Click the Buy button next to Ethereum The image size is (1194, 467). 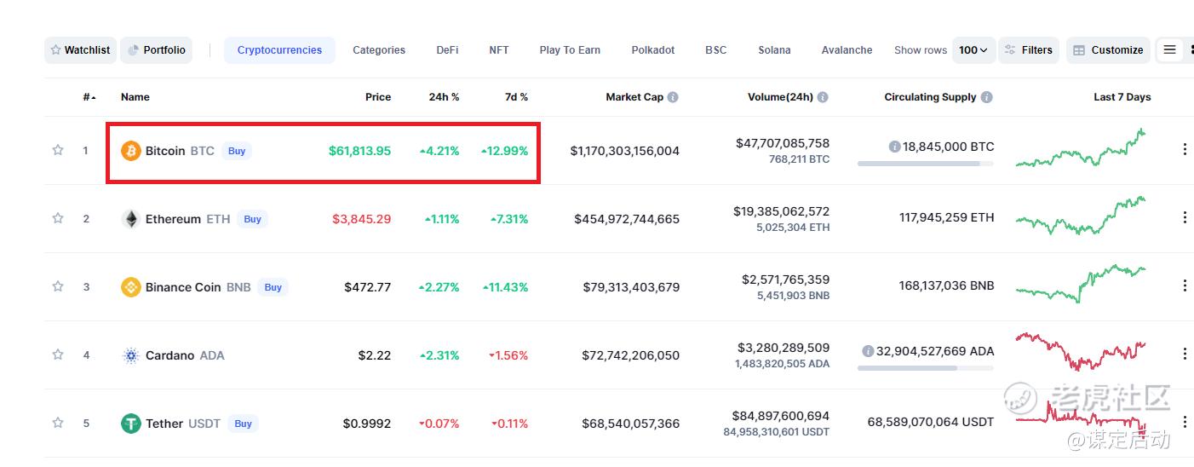pyautogui.click(x=252, y=219)
